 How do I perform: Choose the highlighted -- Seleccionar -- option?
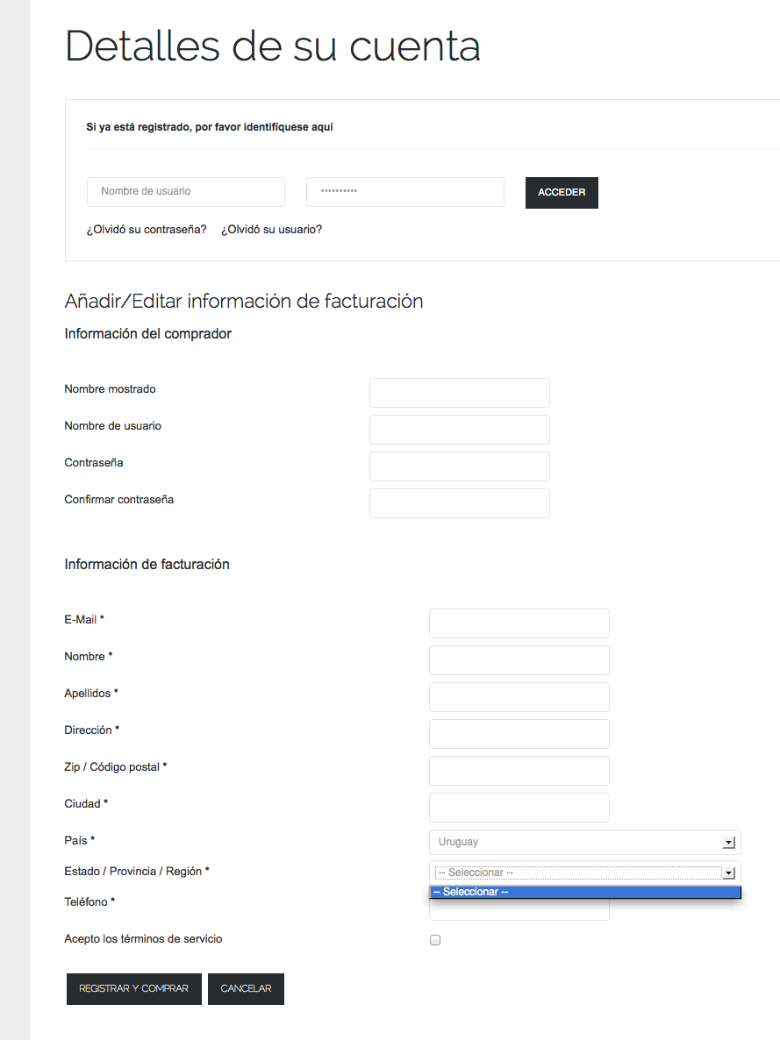pos(585,892)
